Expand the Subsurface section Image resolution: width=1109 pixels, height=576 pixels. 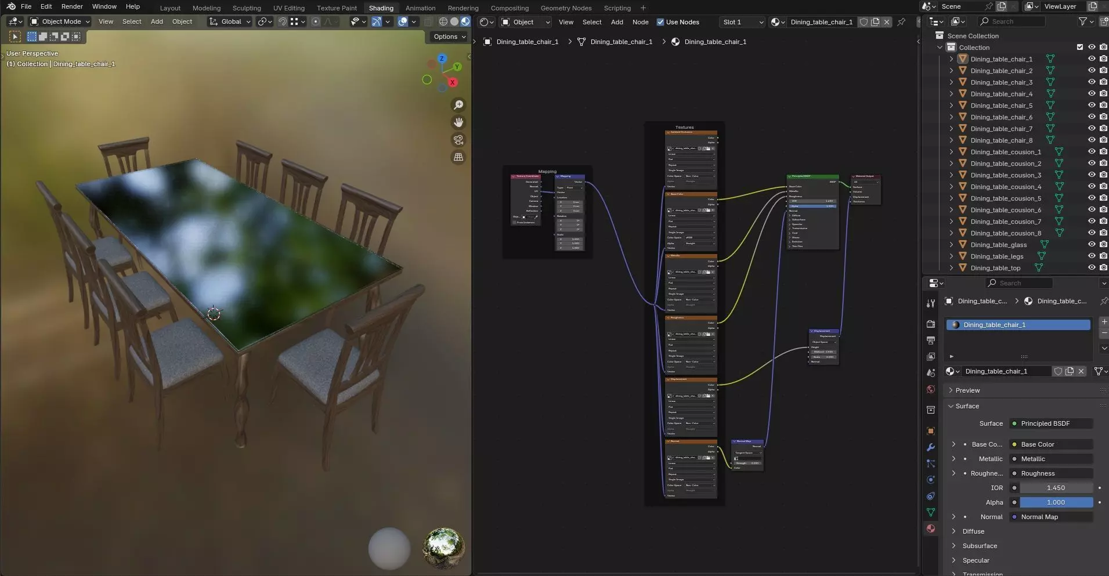click(x=953, y=546)
